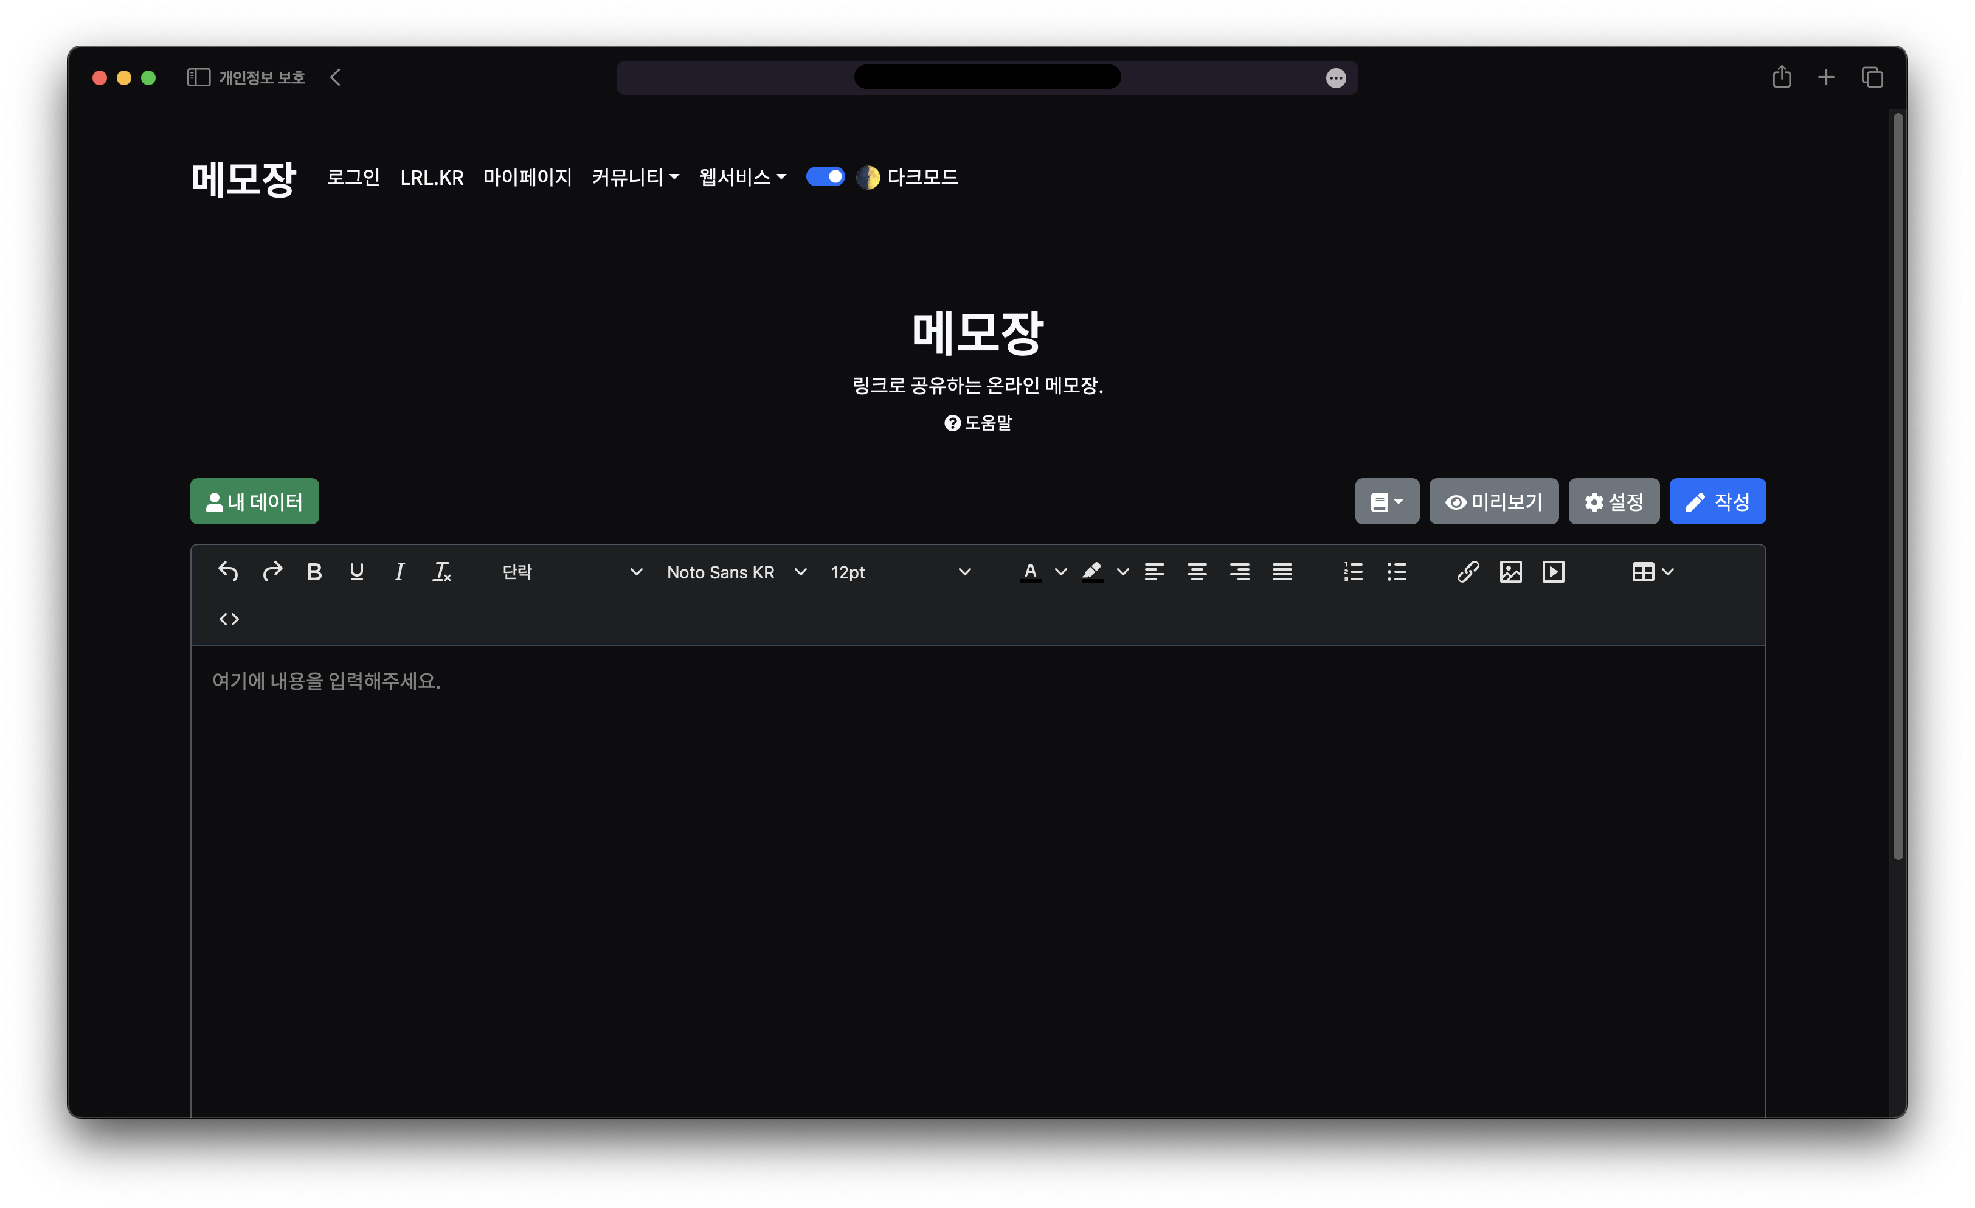Viewport: 1975px width, 1208px height.
Task: Open the 커뮤니티 menu
Action: (635, 177)
